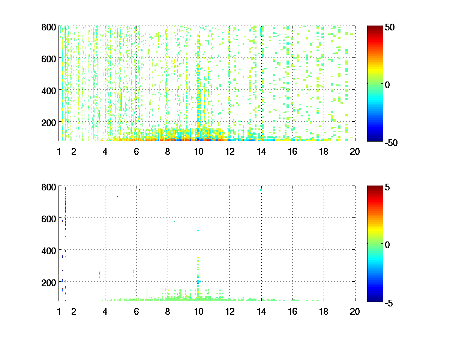Click y-axis tick "800" of lower plot
450x338 pixels.
pos(49,187)
